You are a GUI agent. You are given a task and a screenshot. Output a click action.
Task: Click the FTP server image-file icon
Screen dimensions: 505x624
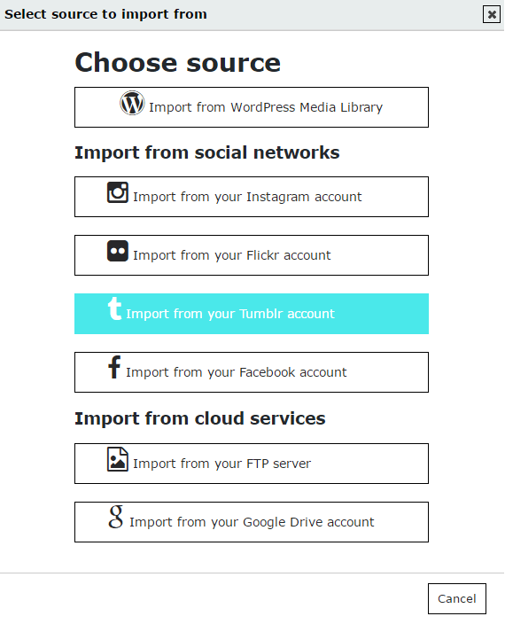[118, 459]
